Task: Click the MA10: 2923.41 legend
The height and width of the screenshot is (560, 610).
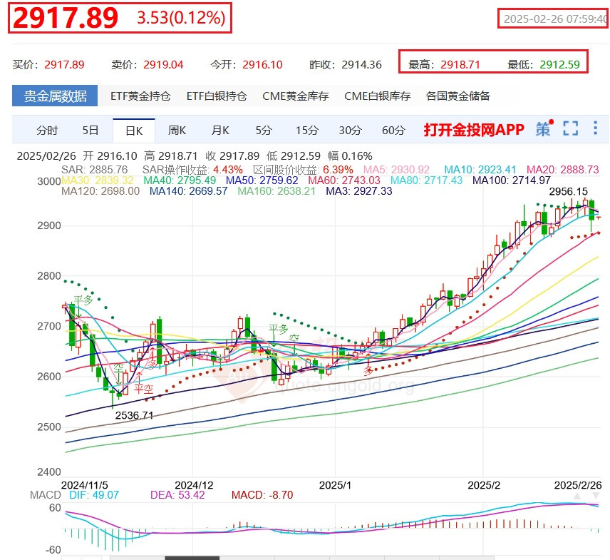Action: coord(480,170)
